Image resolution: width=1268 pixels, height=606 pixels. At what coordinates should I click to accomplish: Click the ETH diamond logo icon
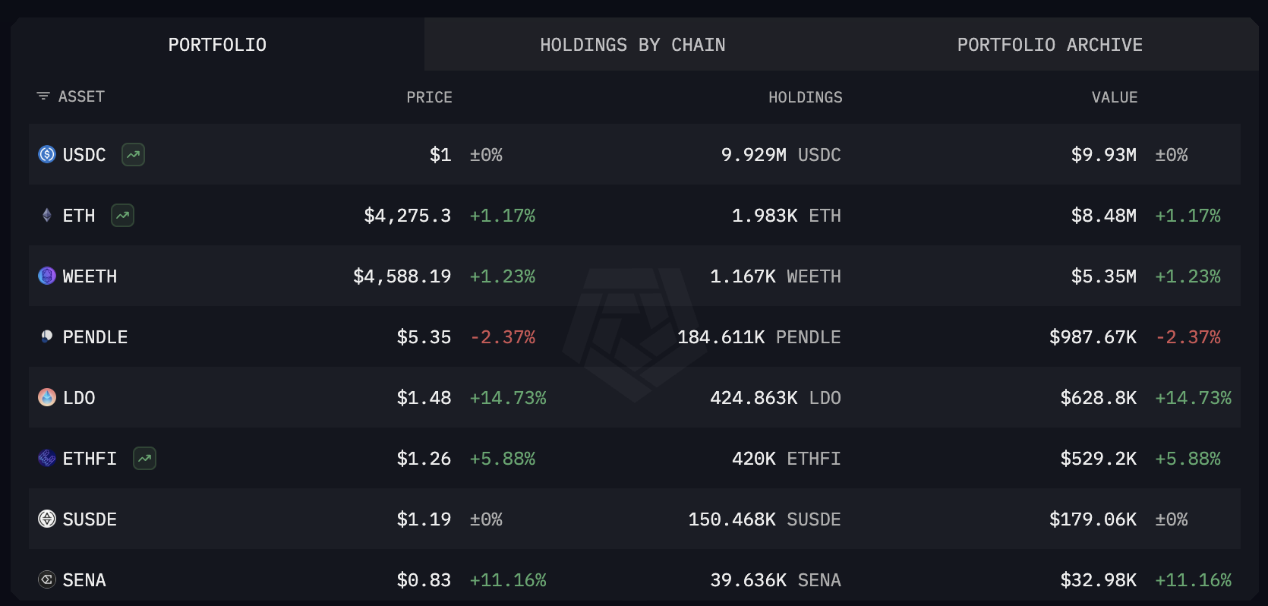click(47, 216)
